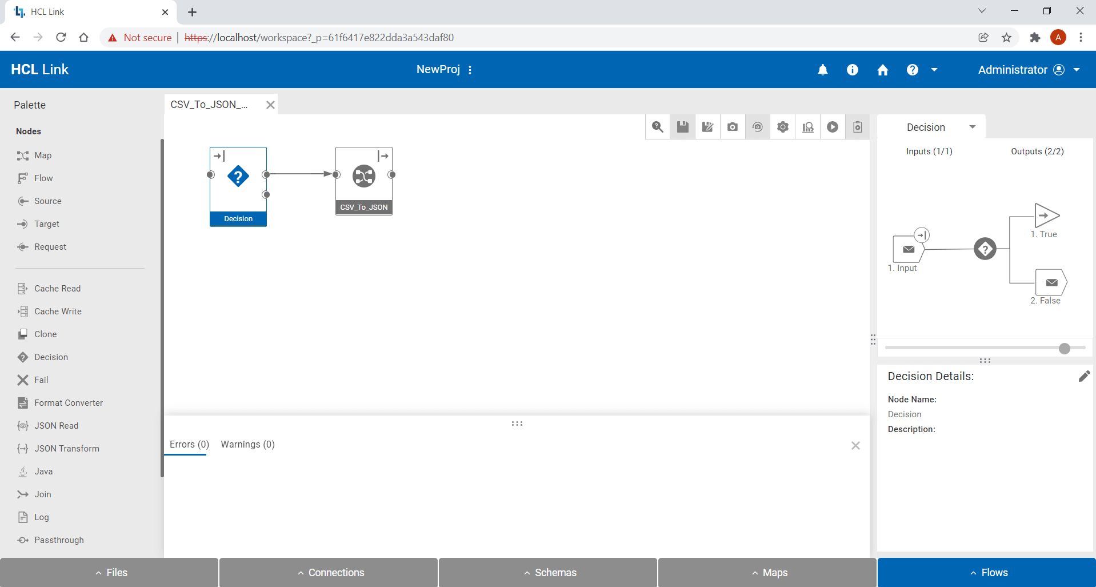Adjust the zoom slider in the Decision preview
The height and width of the screenshot is (587, 1096).
(1064, 348)
